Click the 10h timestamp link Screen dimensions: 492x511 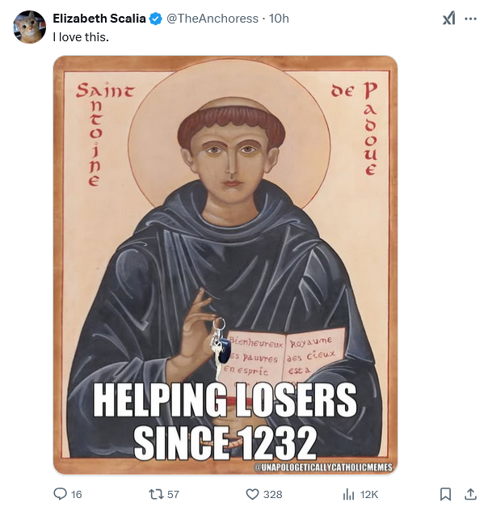coord(279,19)
